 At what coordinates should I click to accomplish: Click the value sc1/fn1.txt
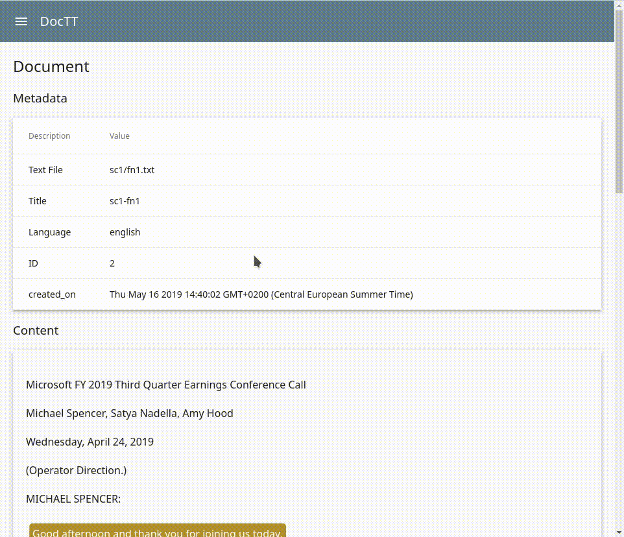(132, 170)
